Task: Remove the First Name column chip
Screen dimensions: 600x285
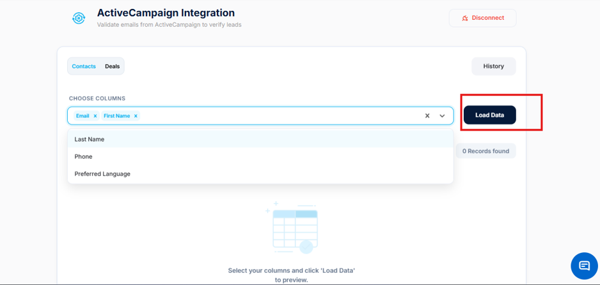Action: pos(136,116)
